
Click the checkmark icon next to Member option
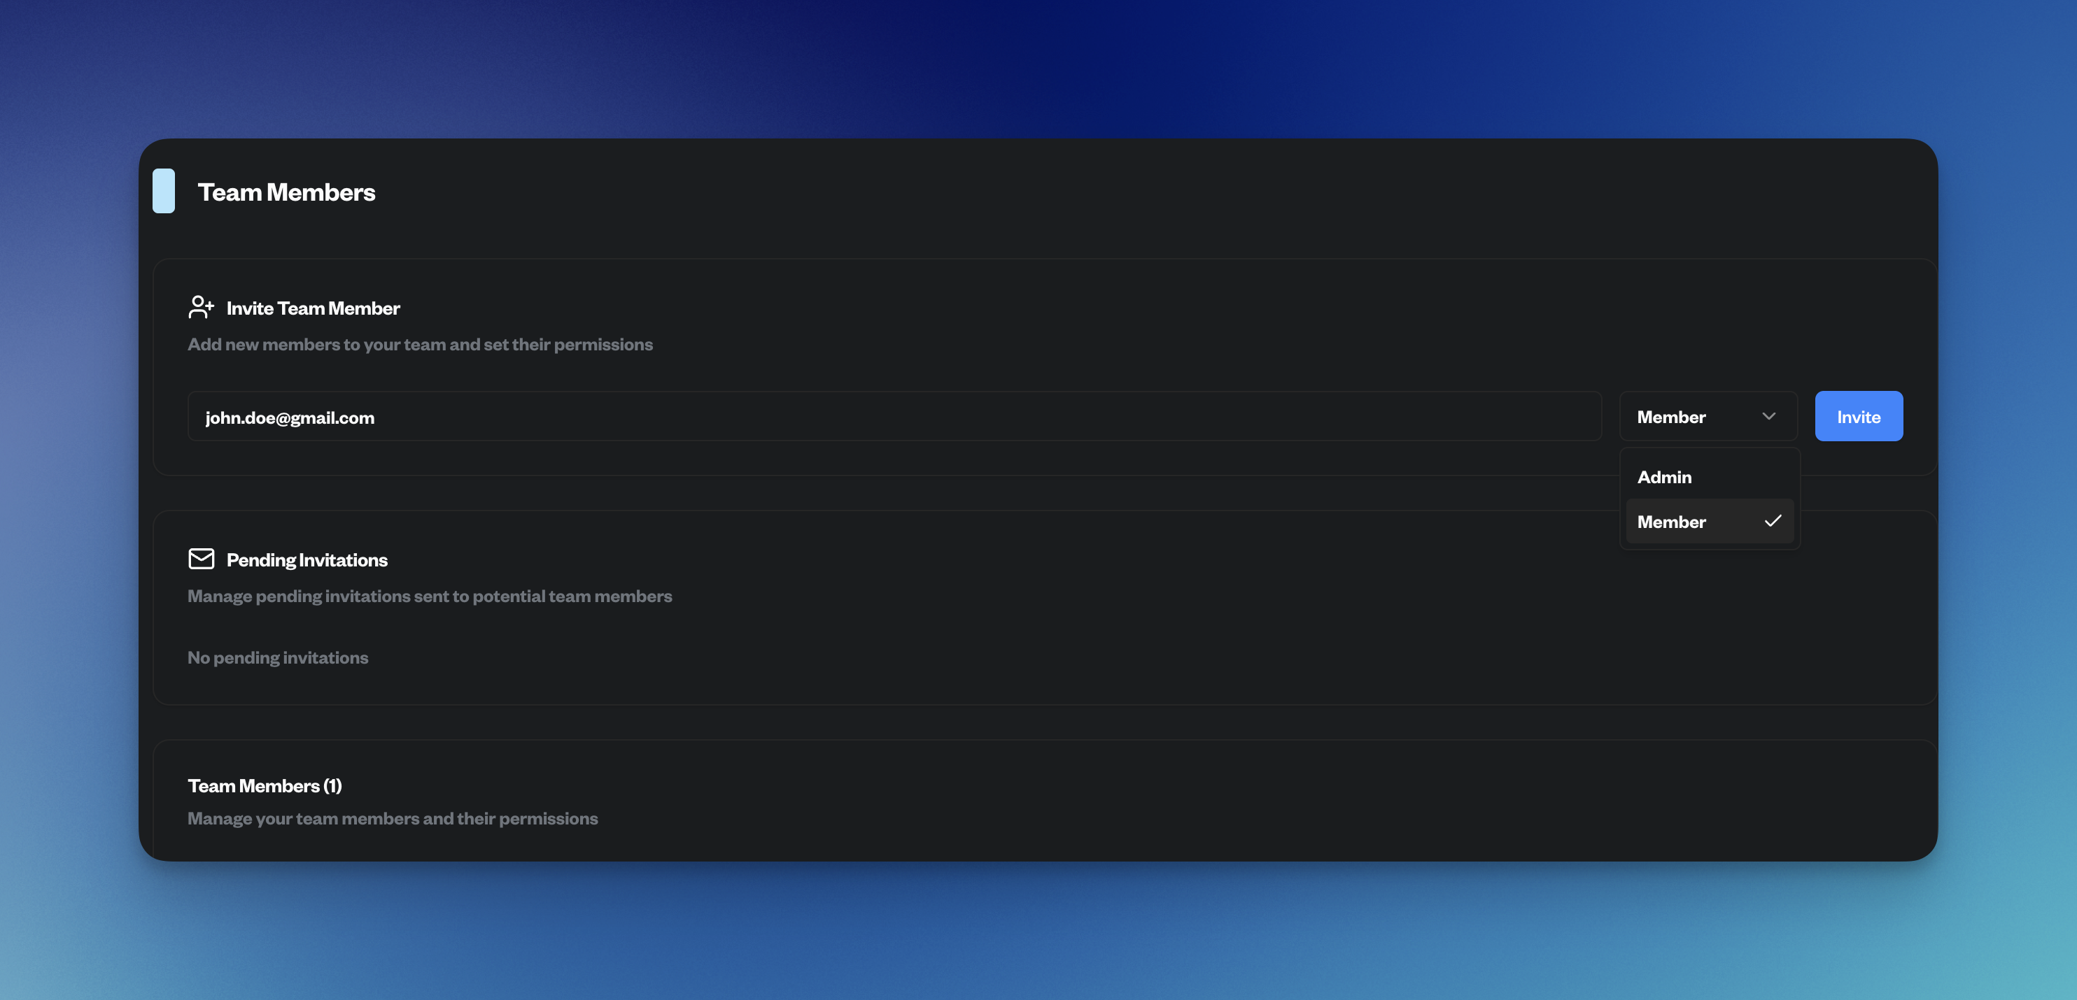click(1772, 522)
